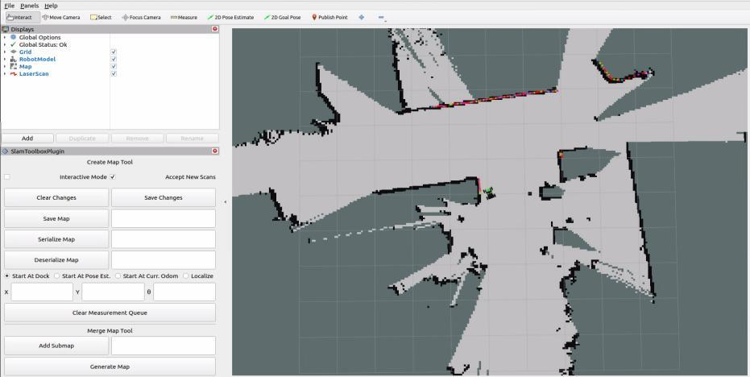
Task: Select the 2D Pose Estimate tool
Action: (x=230, y=17)
